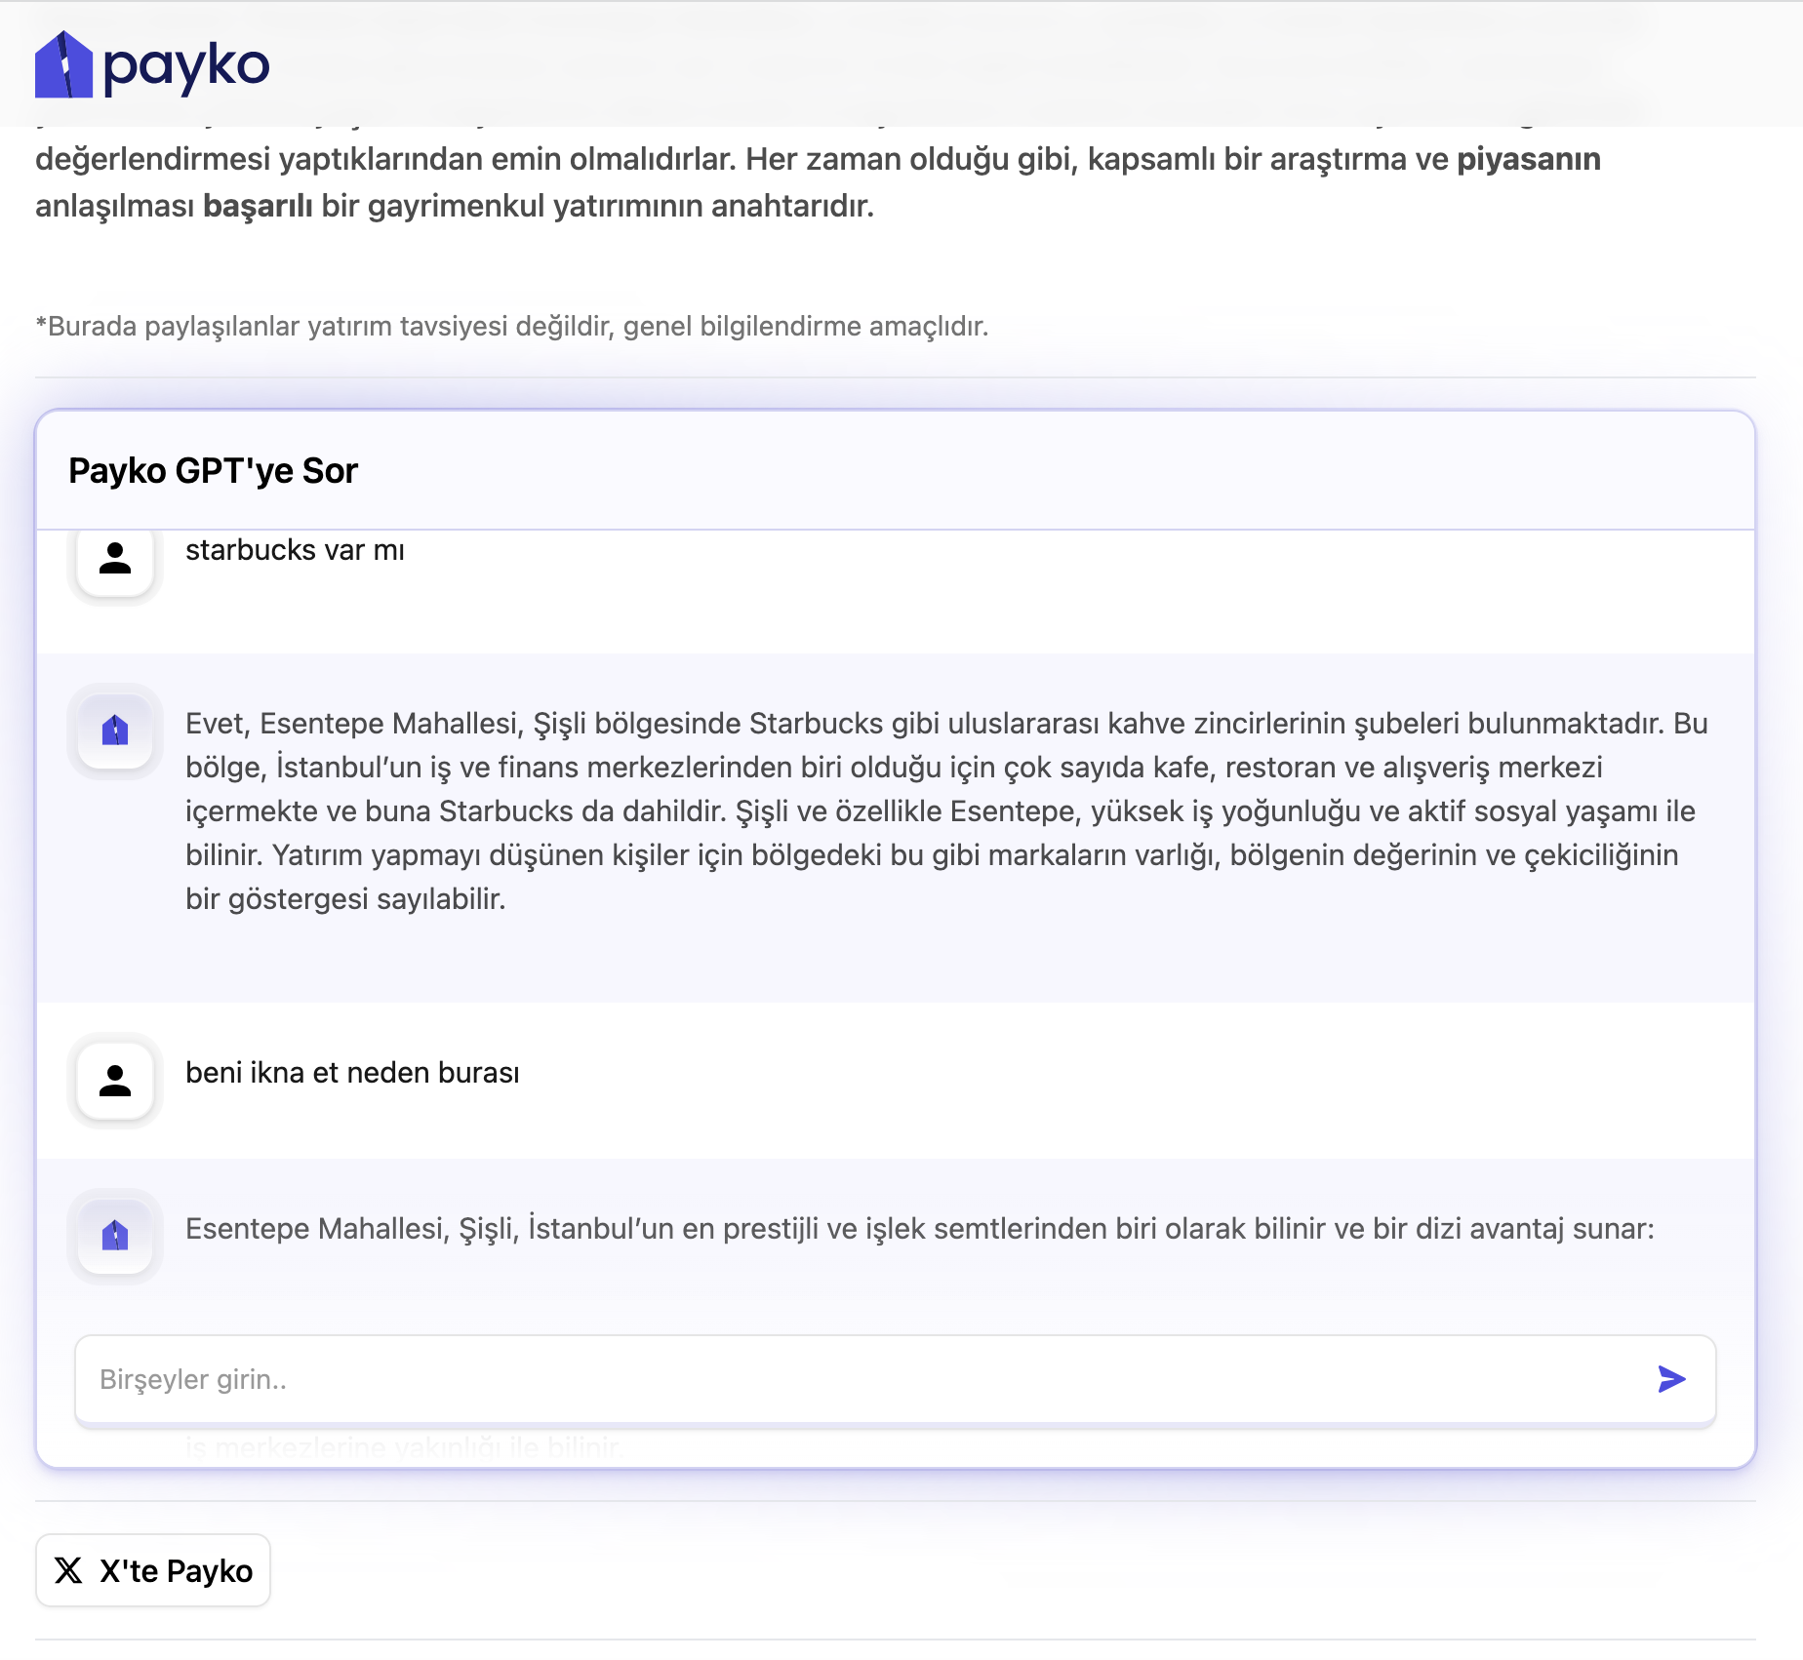Click the reply 'Esentepe Mahallesi, Şişli, İstanbul'un en prestijli'

click(919, 1229)
